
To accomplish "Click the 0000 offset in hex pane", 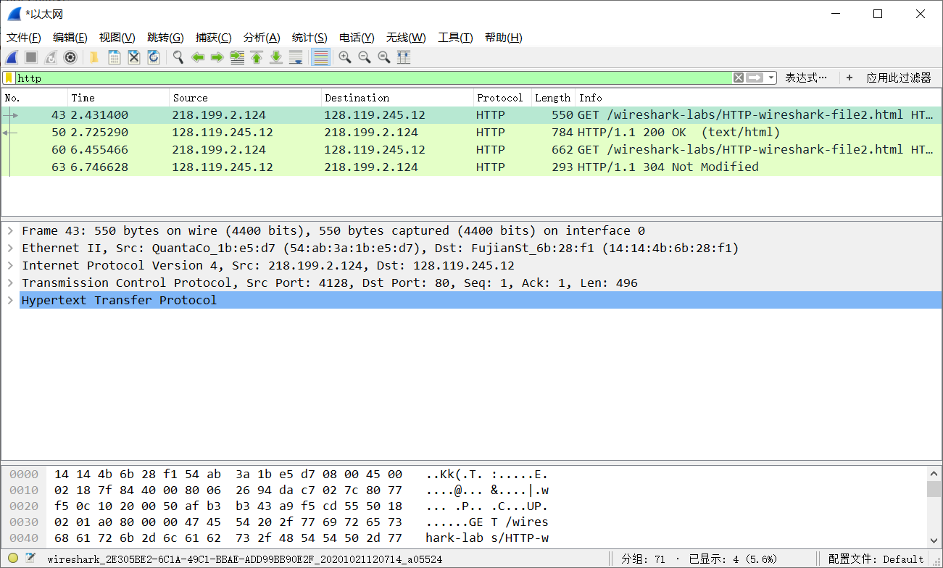I will pyautogui.click(x=24, y=475).
